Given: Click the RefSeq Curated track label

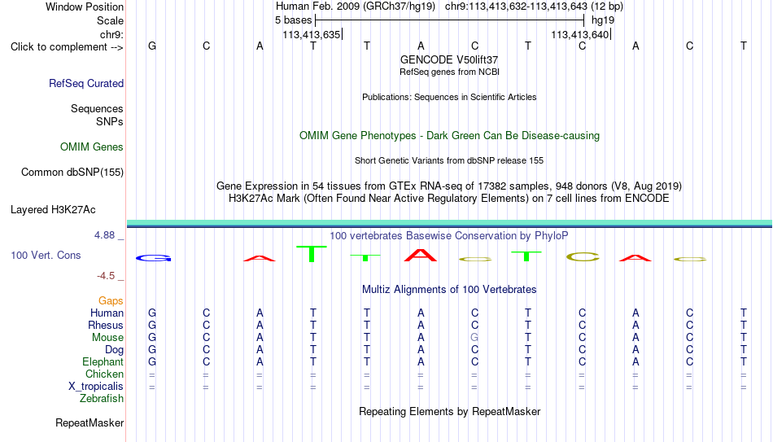Looking at the screenshot, I should pos(85,83).
